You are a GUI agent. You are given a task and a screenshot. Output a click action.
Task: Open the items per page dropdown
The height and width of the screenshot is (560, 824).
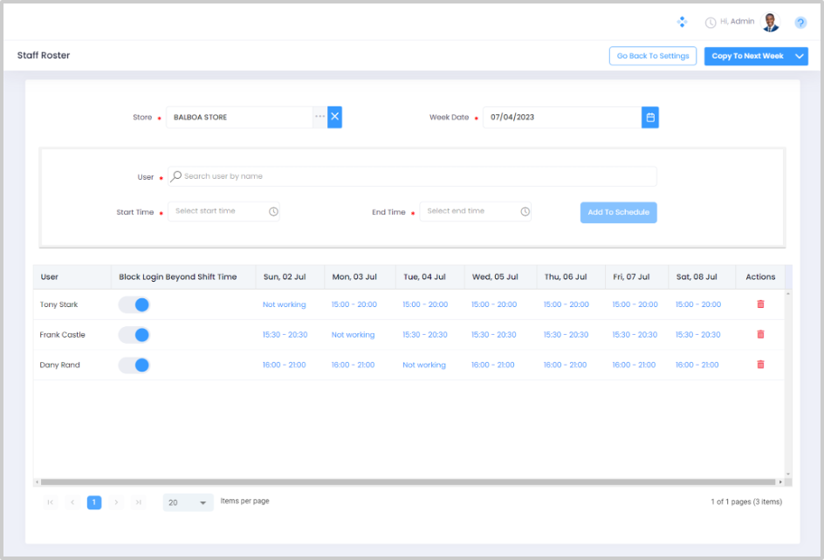(188, 502)
